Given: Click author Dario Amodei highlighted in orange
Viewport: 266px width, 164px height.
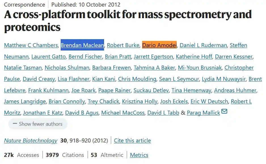Looking at the screenshot, I should tap(159, 45).
